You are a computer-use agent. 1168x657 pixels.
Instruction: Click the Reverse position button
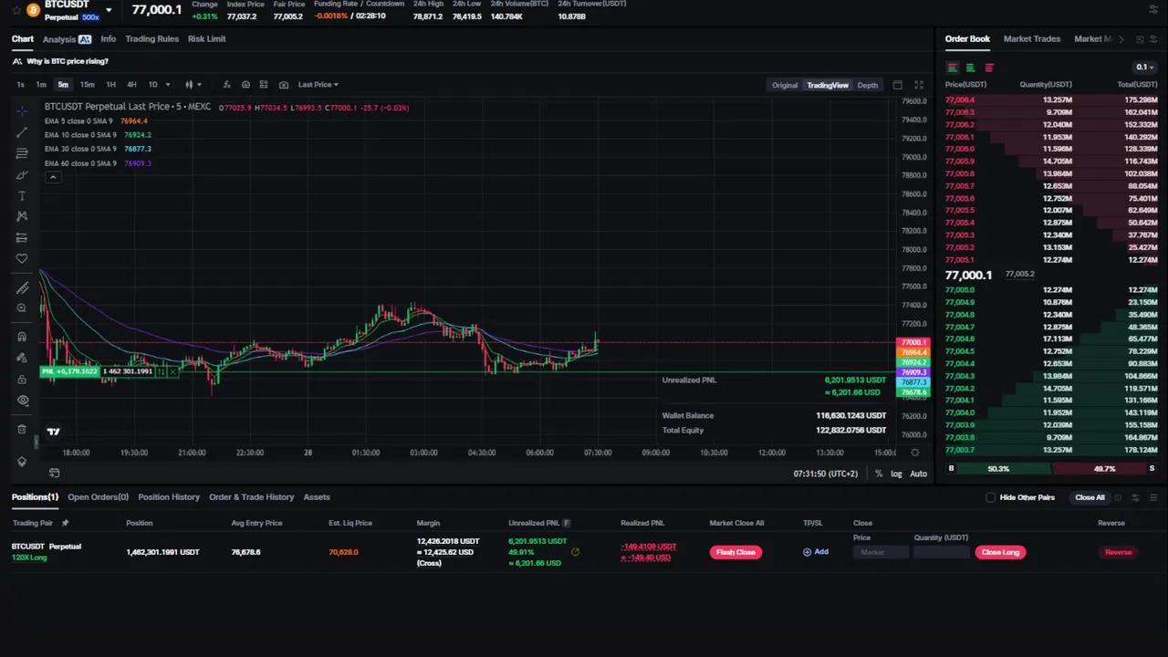point(1118,552)
